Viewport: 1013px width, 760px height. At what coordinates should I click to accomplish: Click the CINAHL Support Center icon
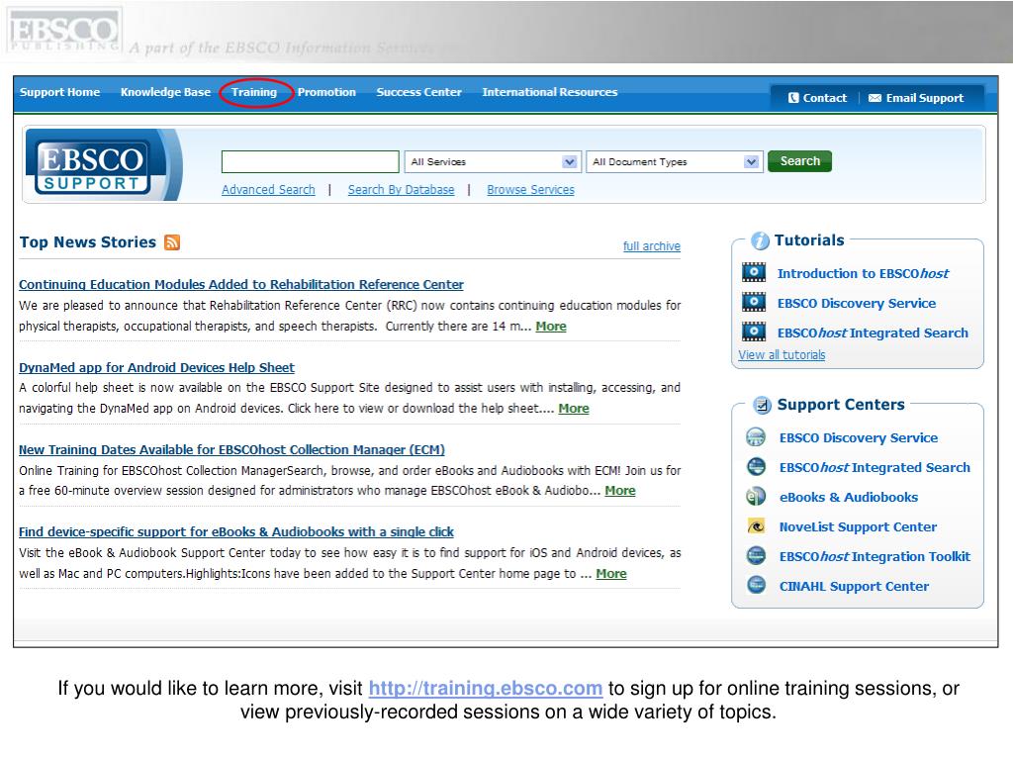click(x=756, y=586)
